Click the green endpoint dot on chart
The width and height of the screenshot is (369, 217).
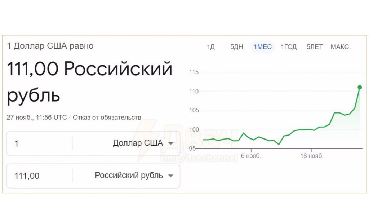(x=360, y=87)
